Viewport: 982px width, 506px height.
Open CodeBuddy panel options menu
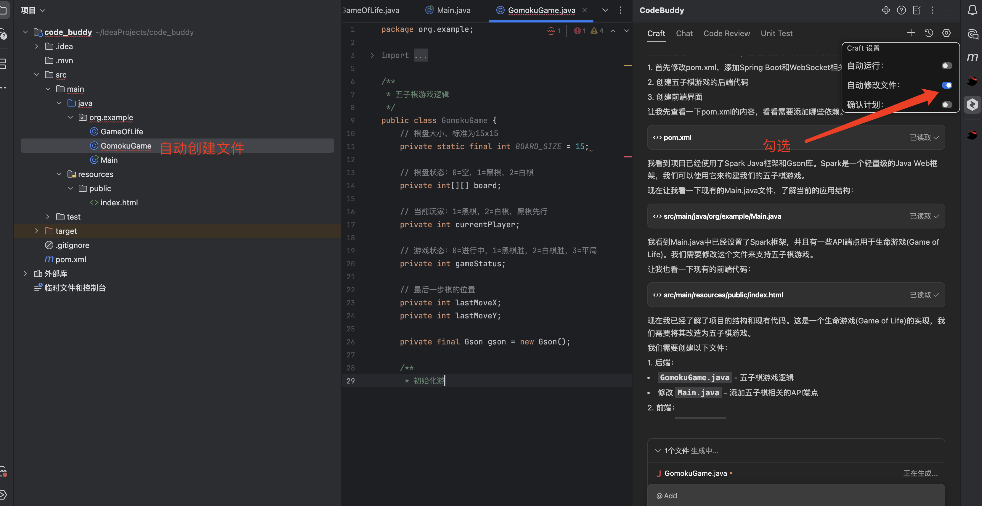coord(932,10)
